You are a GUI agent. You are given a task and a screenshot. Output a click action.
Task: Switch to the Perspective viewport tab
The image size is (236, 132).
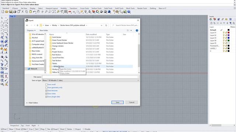click(15, 125)
